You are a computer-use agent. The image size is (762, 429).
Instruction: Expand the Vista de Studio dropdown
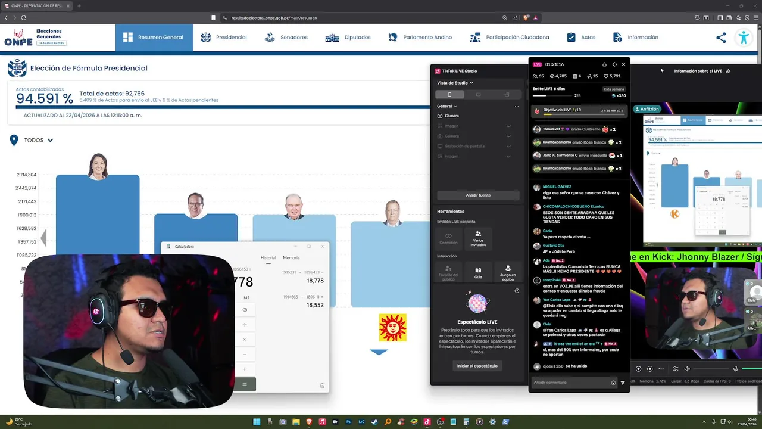(x=455, y=83)
